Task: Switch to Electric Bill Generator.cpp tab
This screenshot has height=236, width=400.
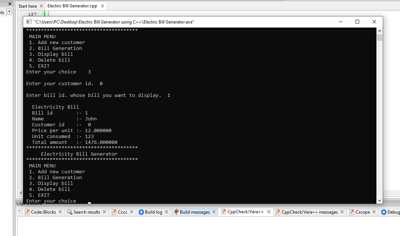Action: coord(72,6)
